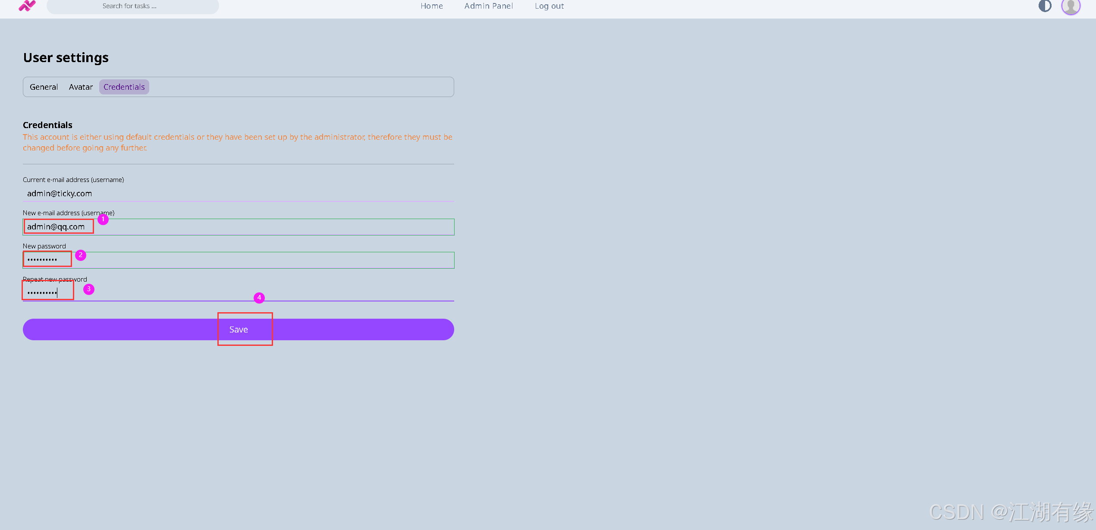The width and height of the screenshot is (1096, 530).
Task: Switch to the General tab
Action: (44, 87)
